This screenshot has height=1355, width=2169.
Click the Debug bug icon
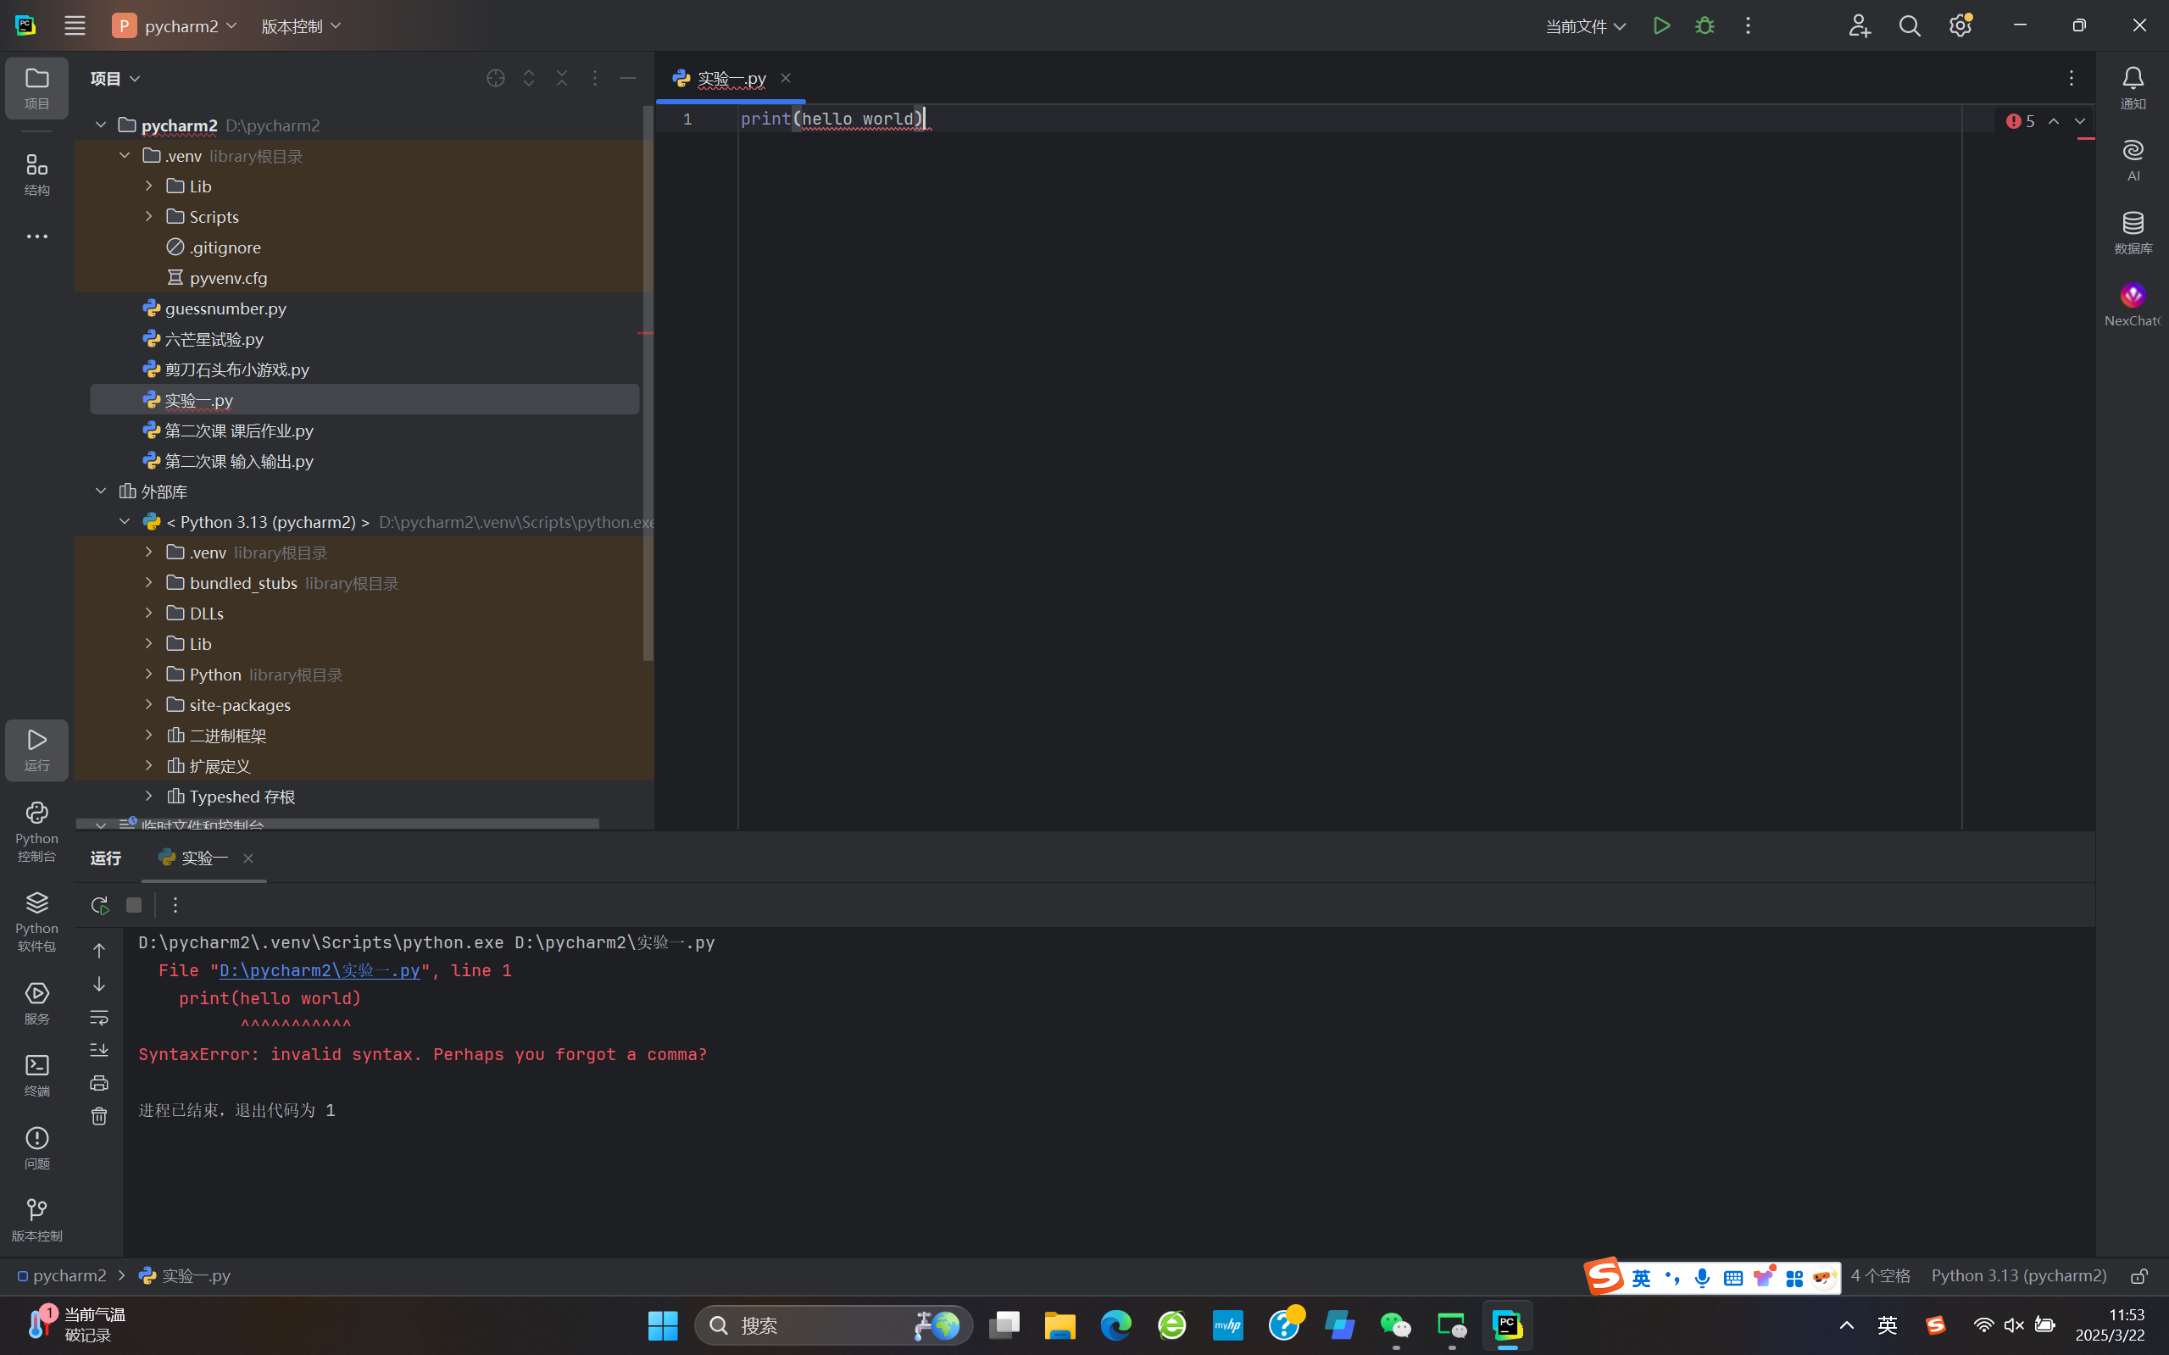pyautogui.click(x=1704, y=26)
